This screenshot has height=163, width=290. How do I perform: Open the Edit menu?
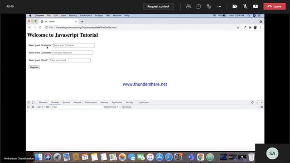tap(55, 15)
